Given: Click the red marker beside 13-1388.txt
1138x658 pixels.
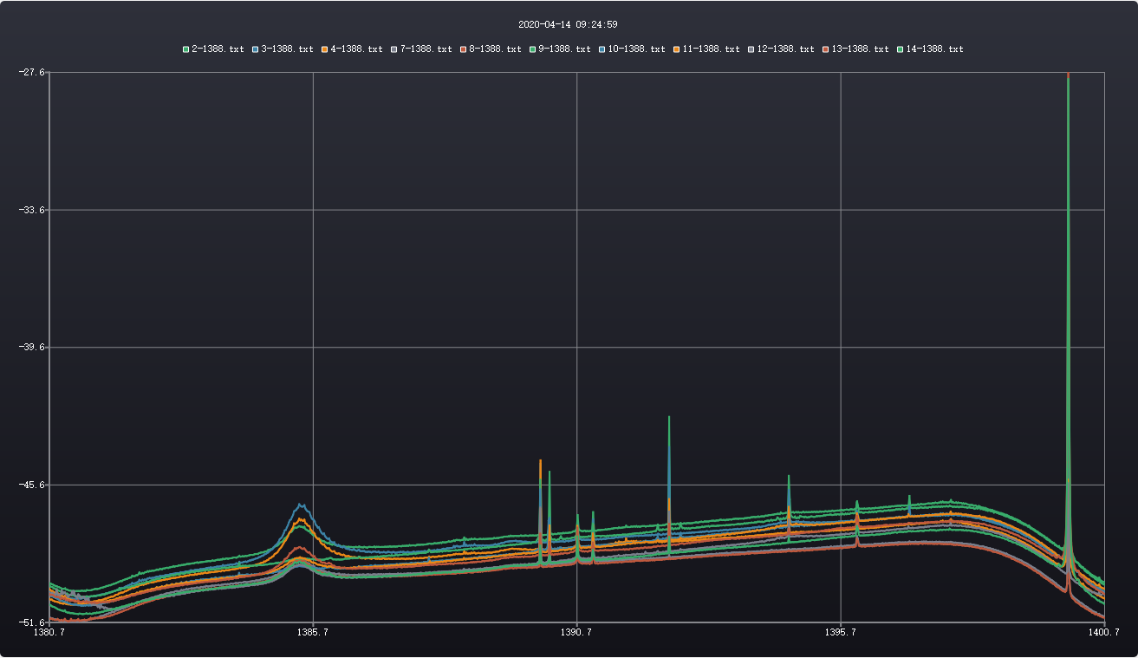Looking at the screenshot, I should pos(826,49).
